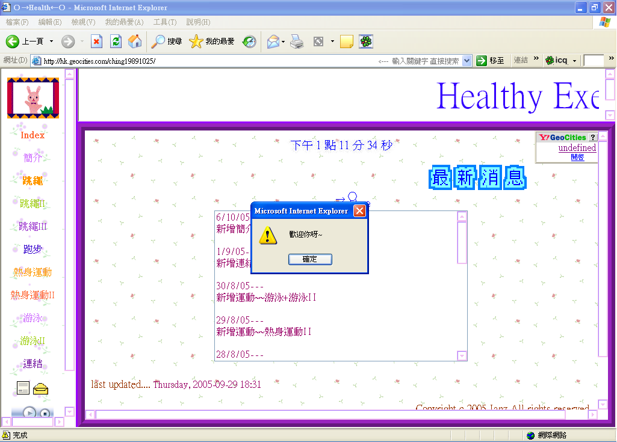Click the Print toolbar icon
Viewport: 617px width, 442px height.
click(x=297, y=41)
